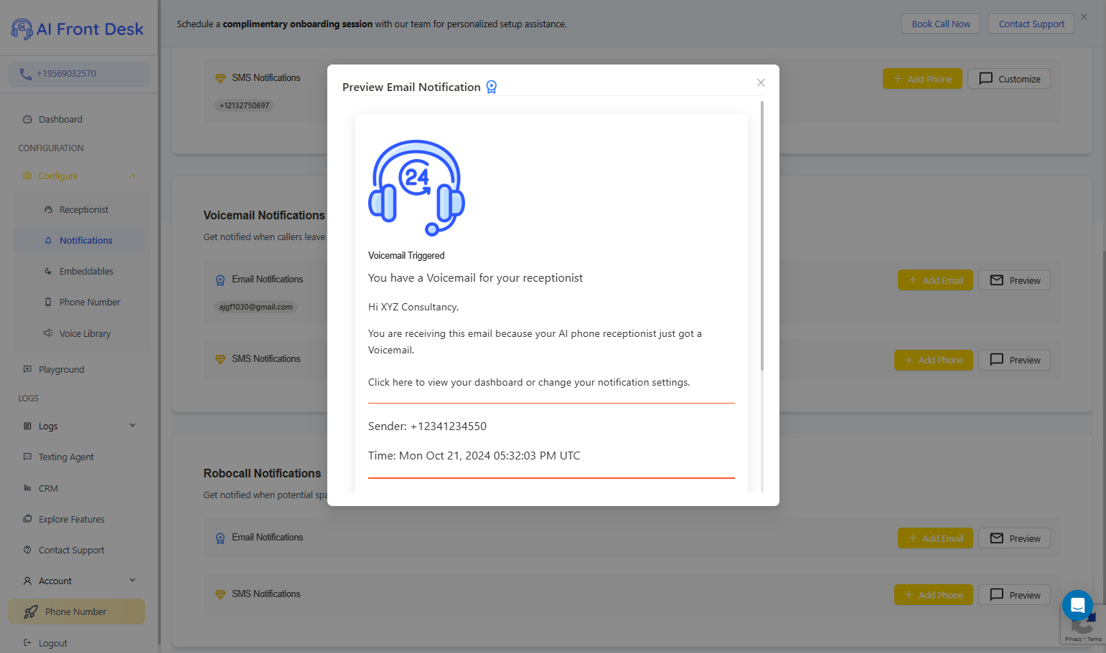Open the chat widget bubble
Image resolution: width=1106 pixels, height=653 pixels.
click(x=1077, y=606)
